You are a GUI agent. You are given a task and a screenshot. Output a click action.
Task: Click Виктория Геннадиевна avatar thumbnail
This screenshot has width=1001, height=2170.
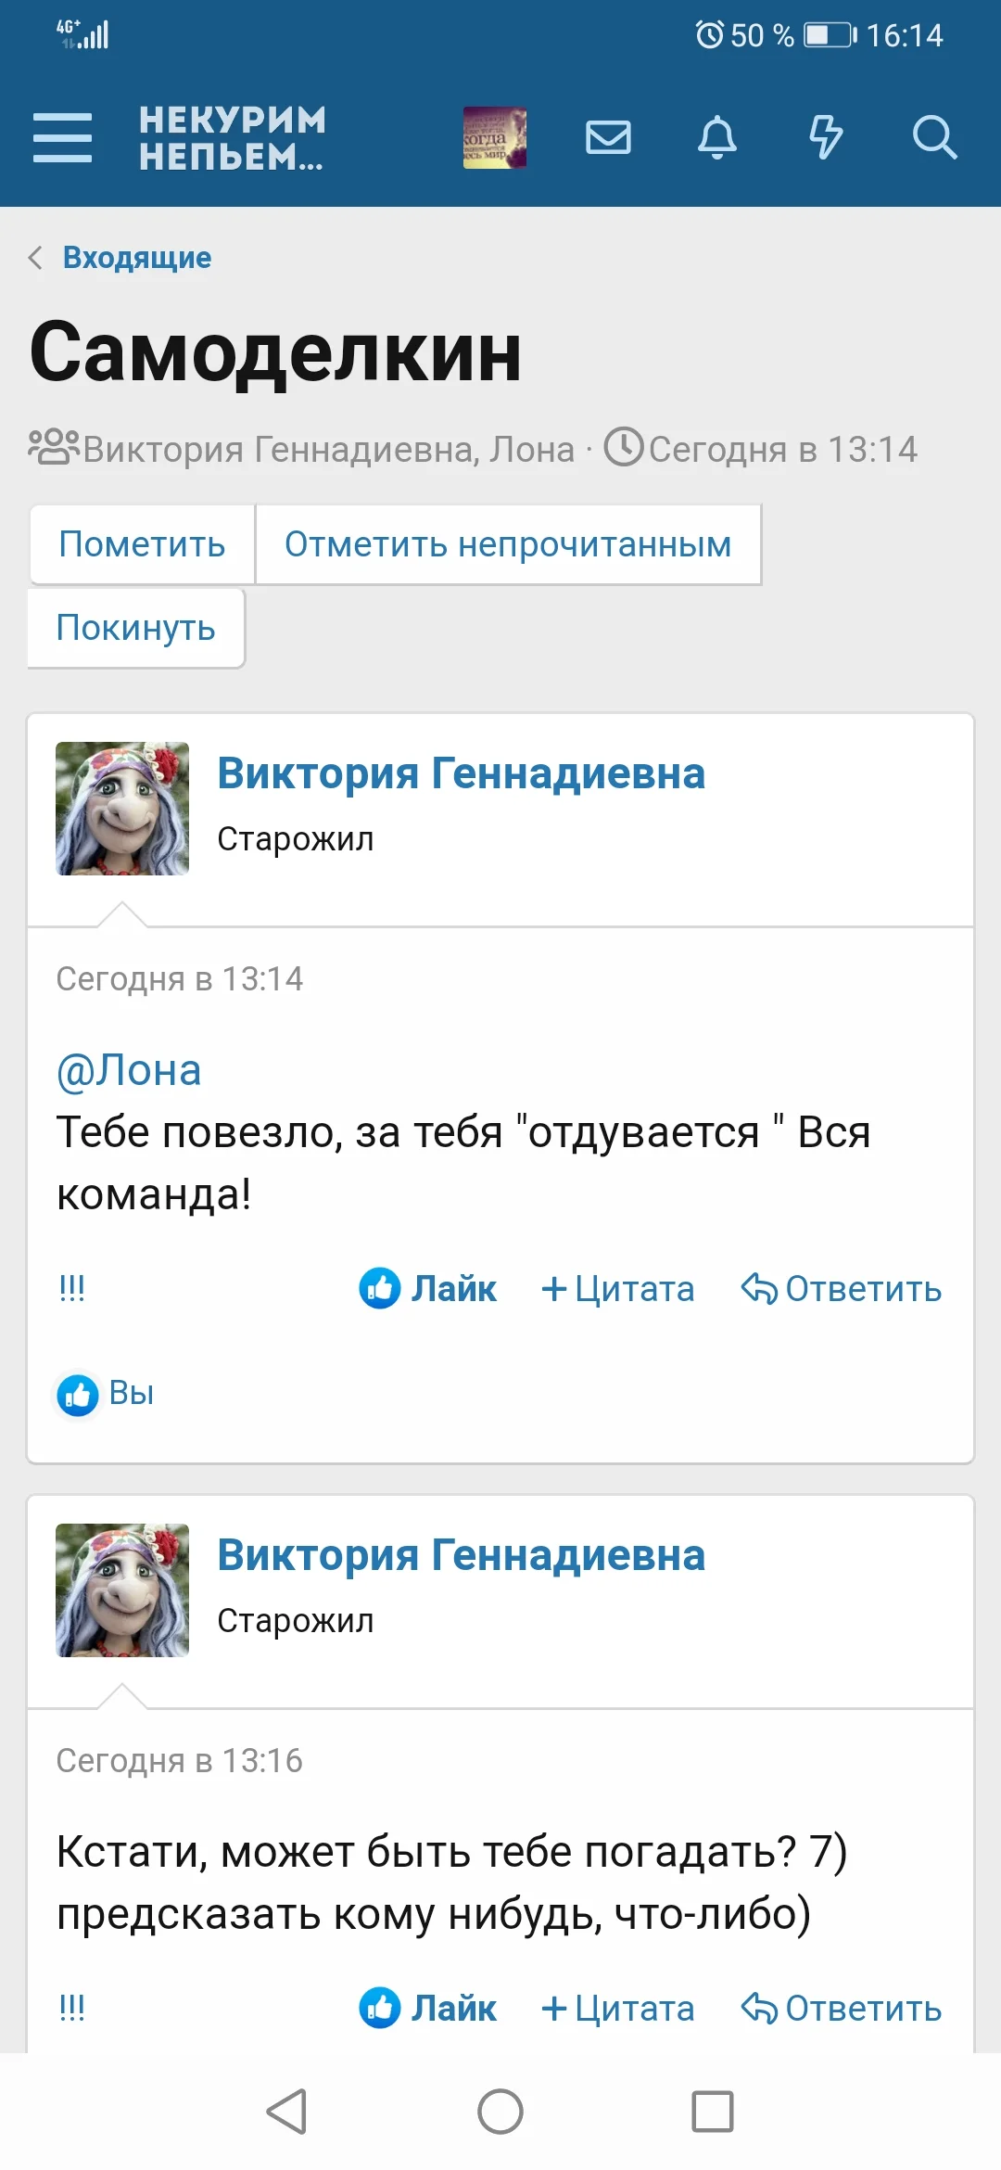coord(121,808)
